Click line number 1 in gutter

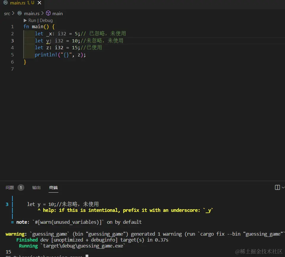[12, 27]
